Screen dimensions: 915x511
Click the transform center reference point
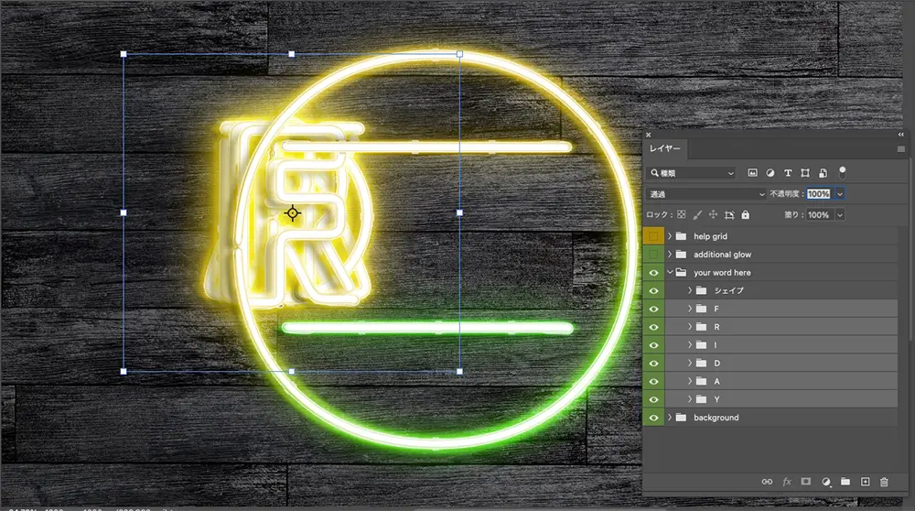point(293,213)
